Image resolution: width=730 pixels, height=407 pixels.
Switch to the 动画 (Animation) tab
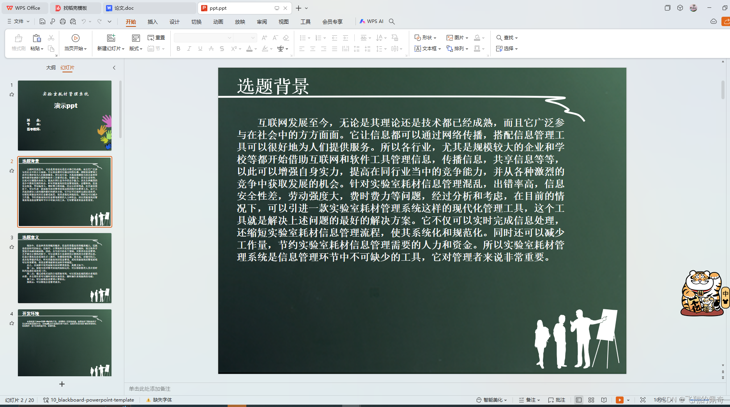tap(218, 22)
